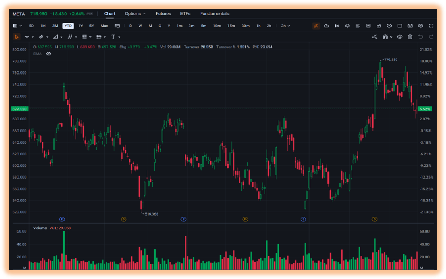Set interval to D daily

click(x=130, y=26)
